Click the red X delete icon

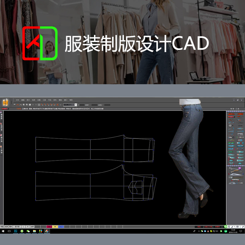click(x=57, y=105)
